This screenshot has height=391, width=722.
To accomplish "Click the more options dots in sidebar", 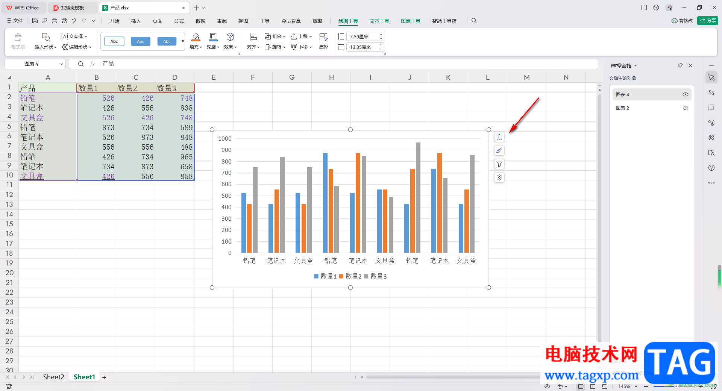I will coord(711,183).
